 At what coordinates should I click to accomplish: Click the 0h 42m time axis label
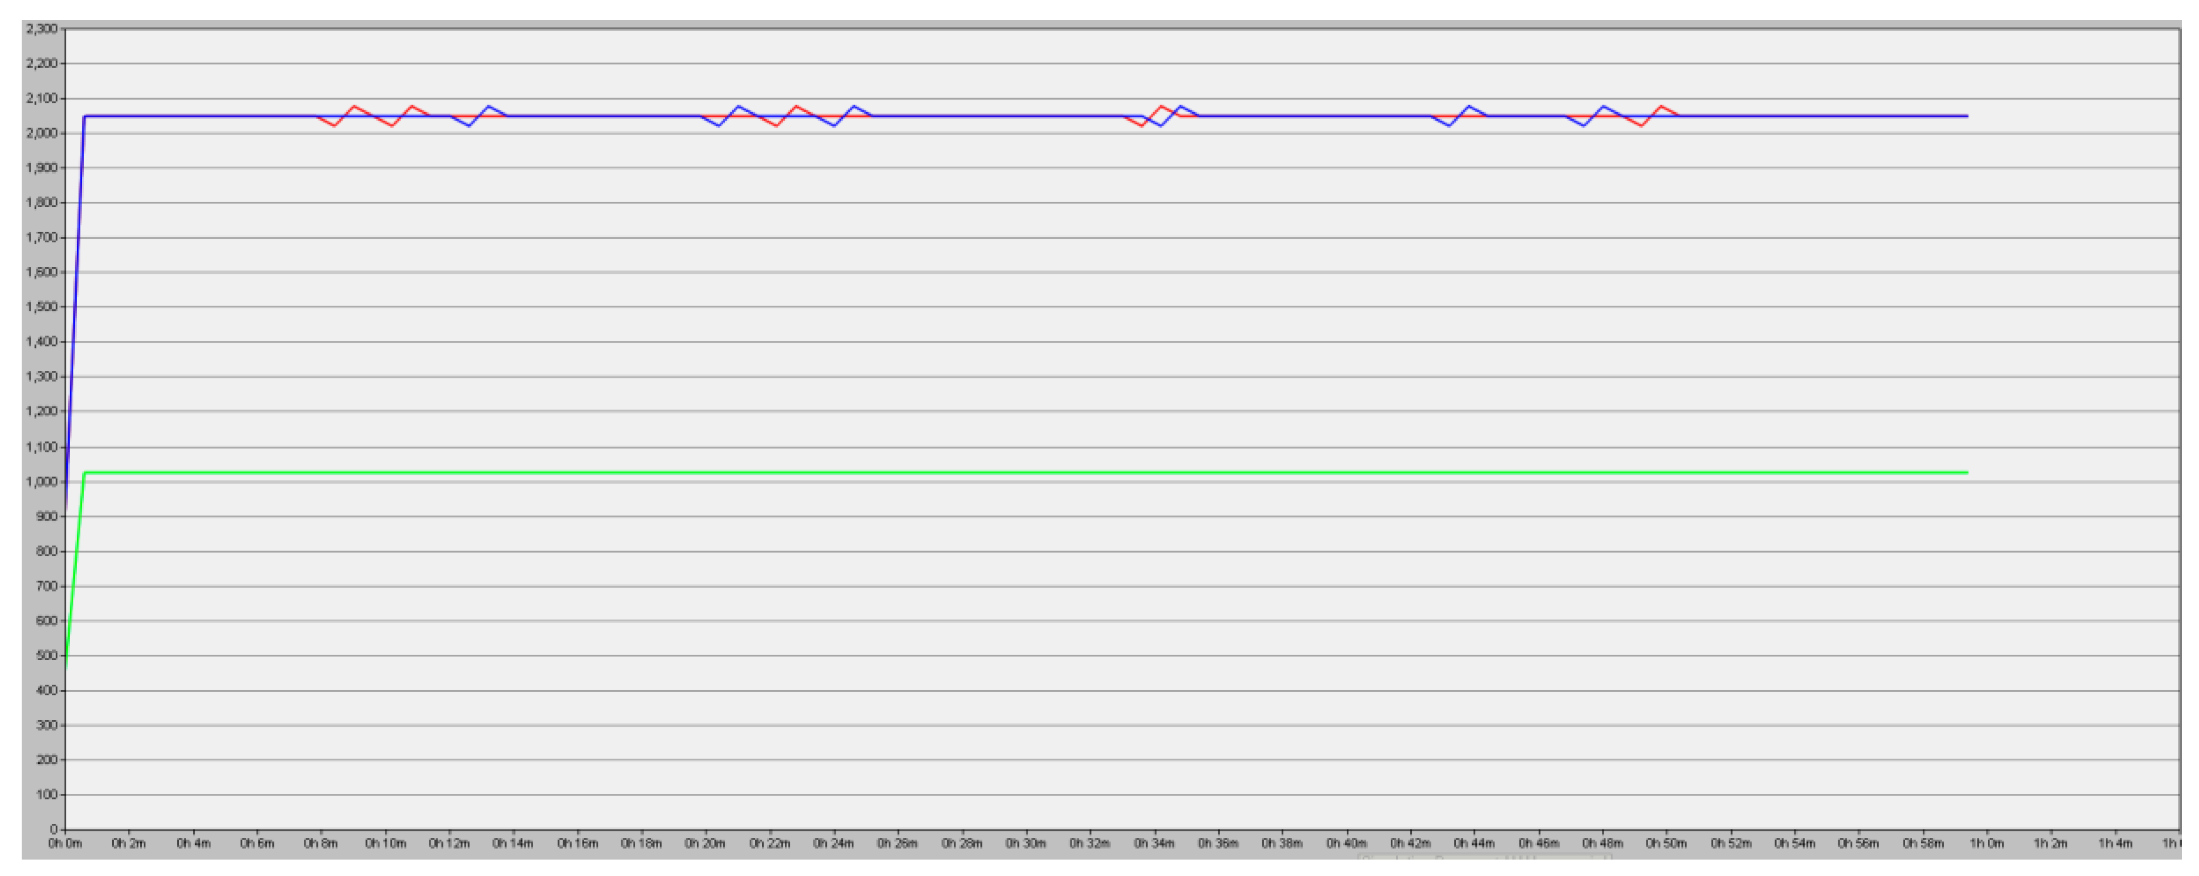(x=1409, y=844)
